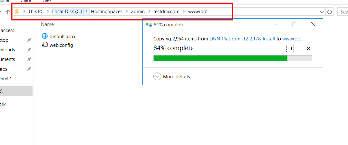Image resolution: width=348 pixels, height=145 pixels.
Task: Go to admin breadcrumb folder
Action: pyautogui.click(x=138, y=12)
